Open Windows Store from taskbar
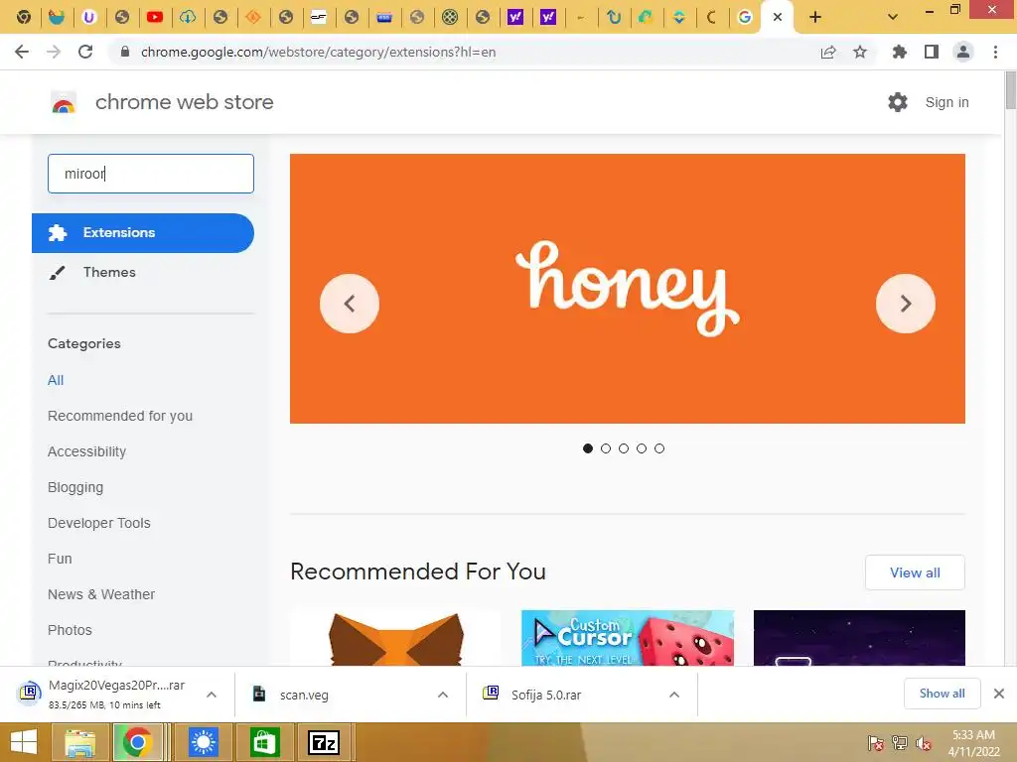This screenshot has height=762, width=1017. 263,742
